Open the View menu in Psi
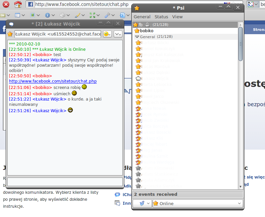This screenshot has height=217, width=265. coord(177,17)
